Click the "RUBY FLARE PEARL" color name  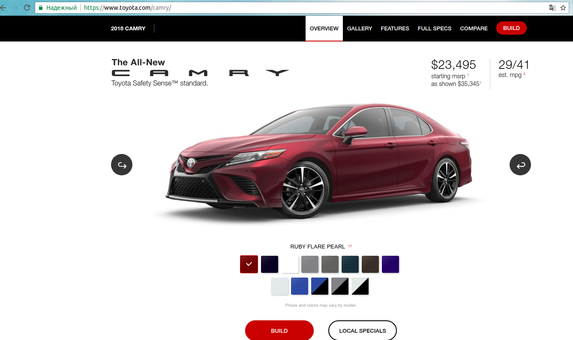(x=318, y=246)
